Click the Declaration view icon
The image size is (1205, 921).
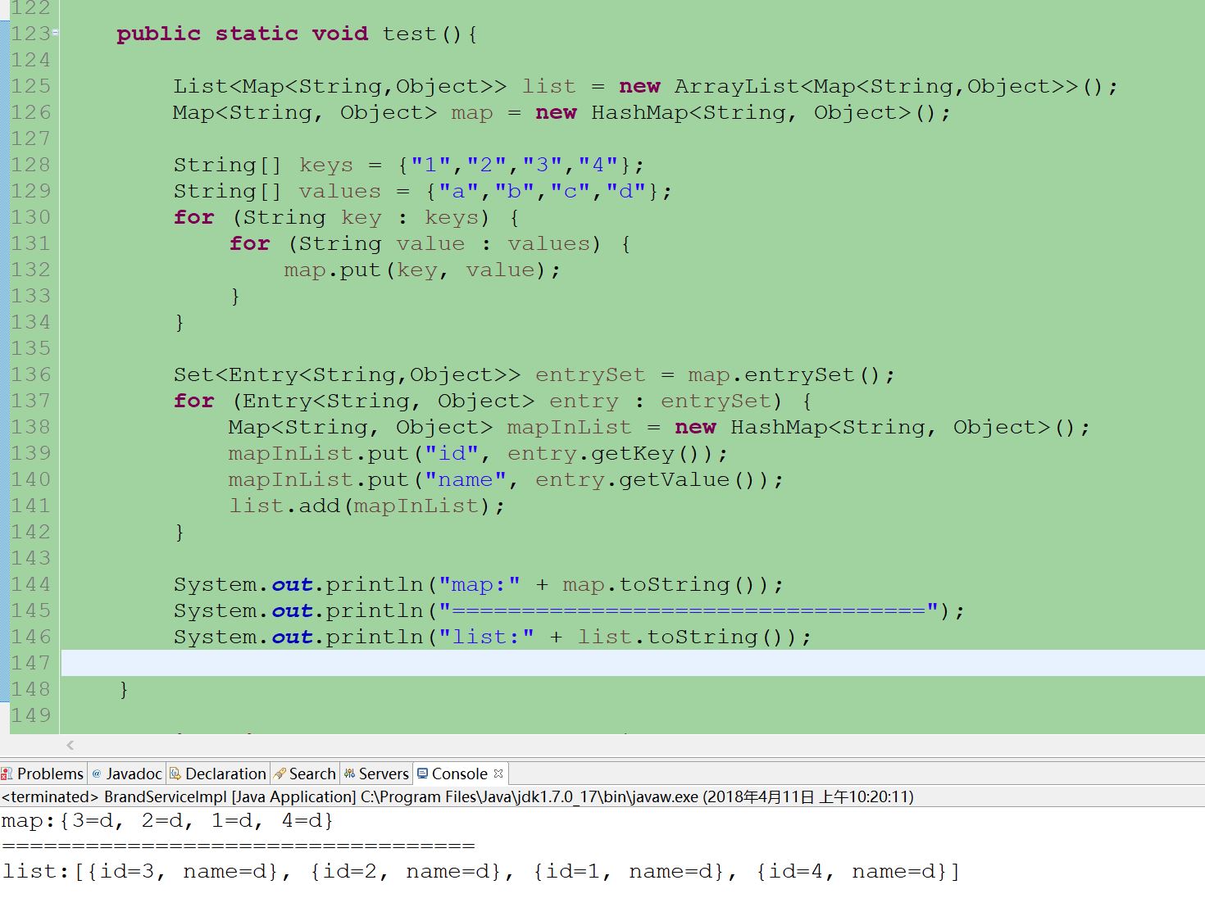(x=174, y=774)
